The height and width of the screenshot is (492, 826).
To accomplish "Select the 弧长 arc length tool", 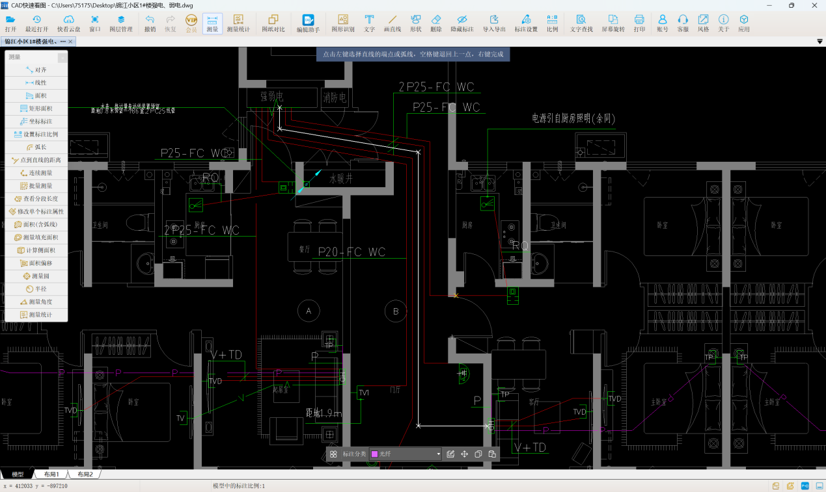I will (x=36, y=147).
